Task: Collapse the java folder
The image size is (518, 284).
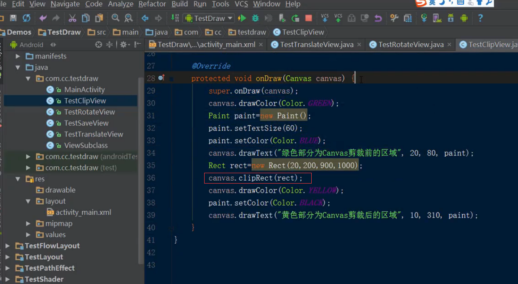Action: [18, 68]
